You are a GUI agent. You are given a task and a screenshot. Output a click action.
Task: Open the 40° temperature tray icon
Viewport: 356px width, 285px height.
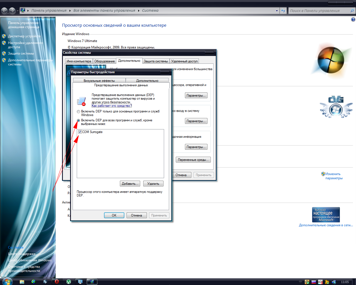[x=320, y=282]
